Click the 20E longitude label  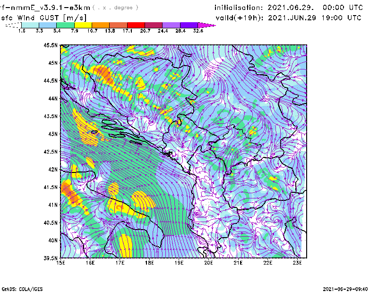coord(208,263)
